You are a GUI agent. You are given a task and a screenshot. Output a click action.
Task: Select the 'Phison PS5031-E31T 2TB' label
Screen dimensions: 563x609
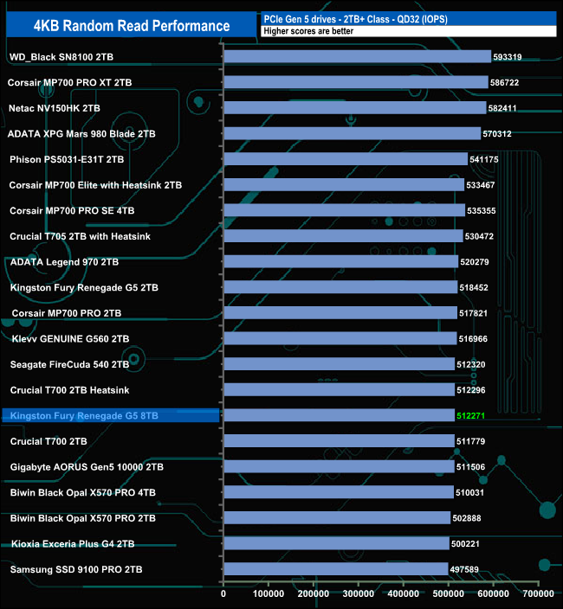pos(67,160)
